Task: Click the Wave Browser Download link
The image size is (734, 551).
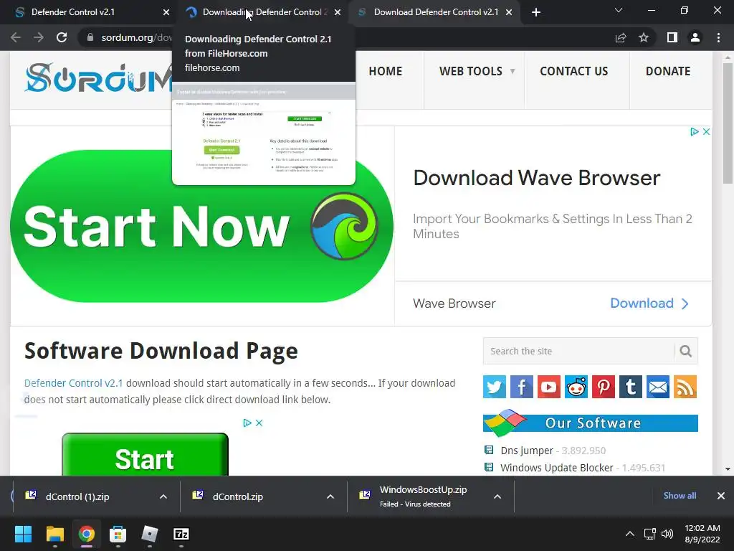Action: [649, 303]
